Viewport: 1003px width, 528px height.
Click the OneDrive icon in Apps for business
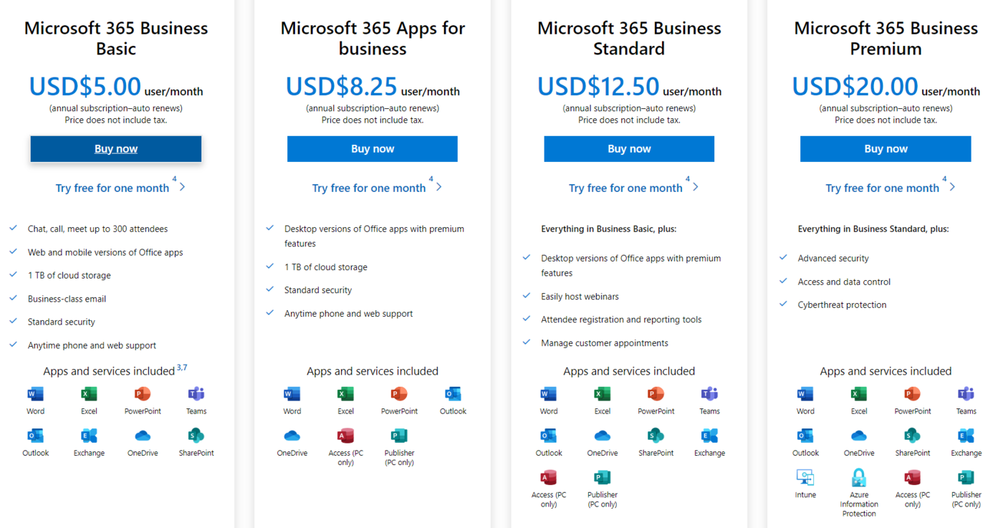(x=292, y=436)
